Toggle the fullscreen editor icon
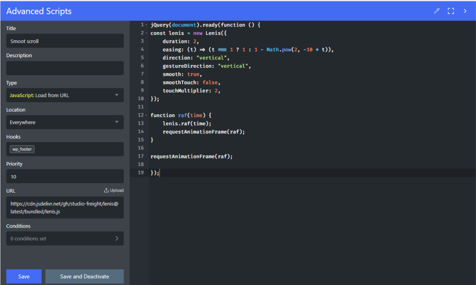This screenshot has height=285, width=476. [450, 11]
